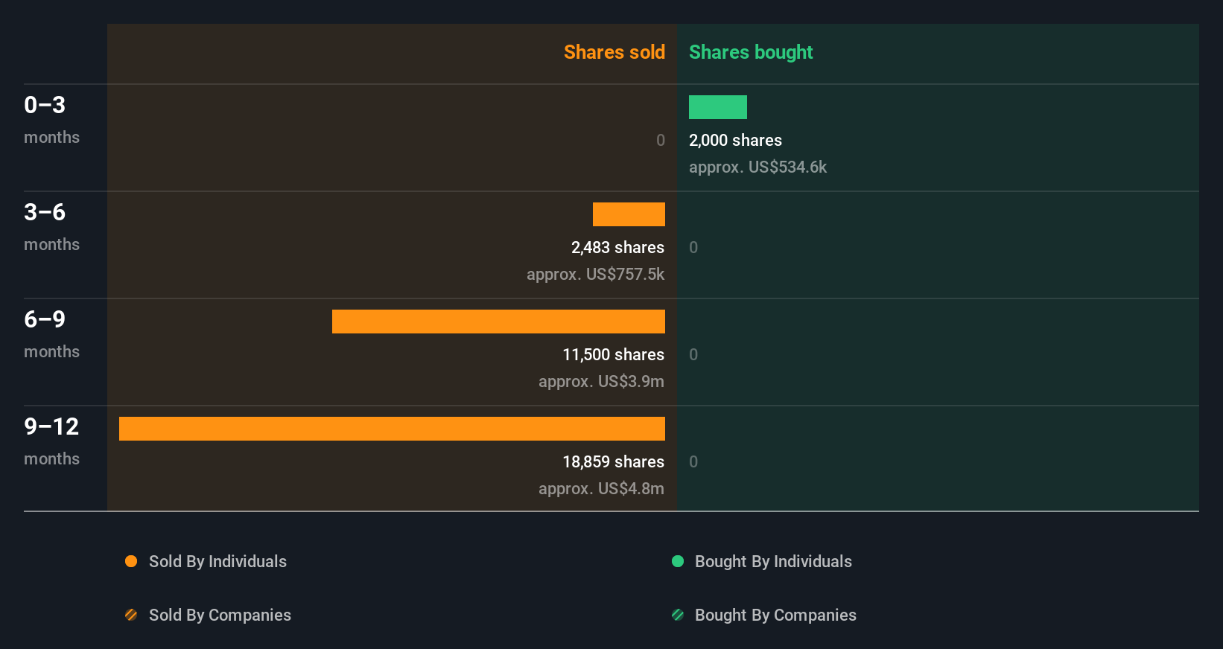Click the zero bought value in 6–9 months row

pos(693,354)
